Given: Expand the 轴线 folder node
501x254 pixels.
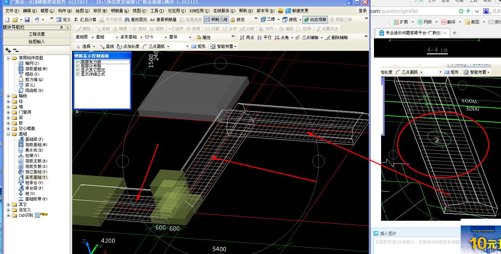Looking at the screenshot, I should [8, 96].
